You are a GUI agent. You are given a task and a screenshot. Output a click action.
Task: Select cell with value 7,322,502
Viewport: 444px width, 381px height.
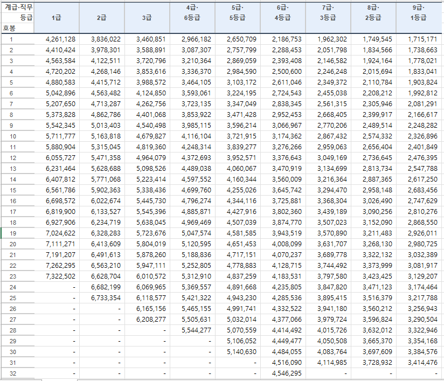click(x=57, y=276)
